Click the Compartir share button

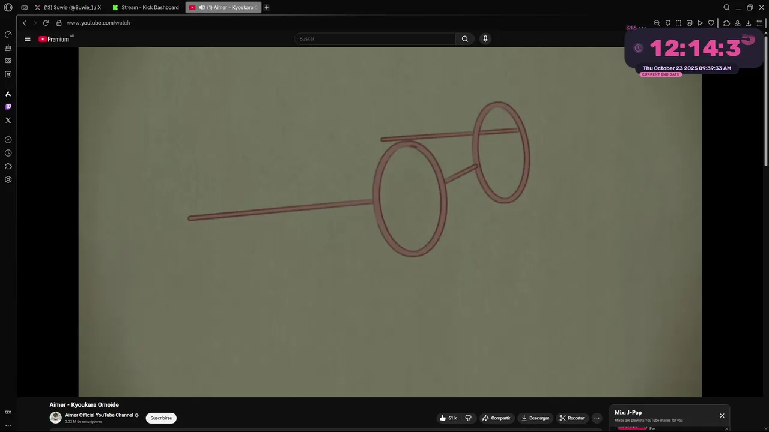pos(496,418)
